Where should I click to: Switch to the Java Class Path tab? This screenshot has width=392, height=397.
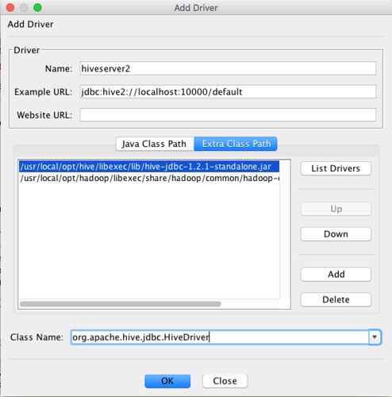tap(155, 144)
